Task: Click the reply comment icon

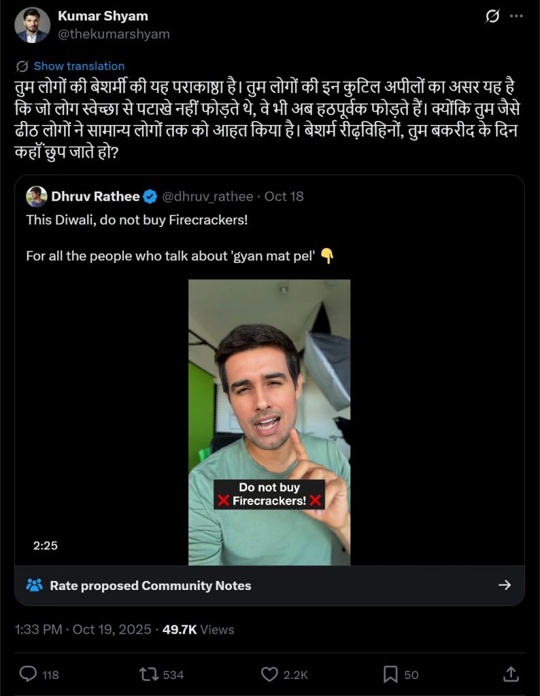Action: [28, 674]
